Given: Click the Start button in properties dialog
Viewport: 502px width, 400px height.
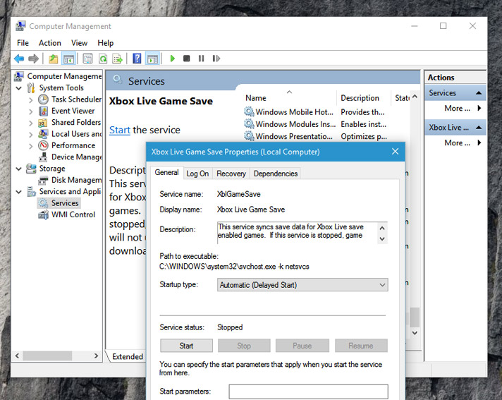Looking at the screenshot, I should [186, 346].
